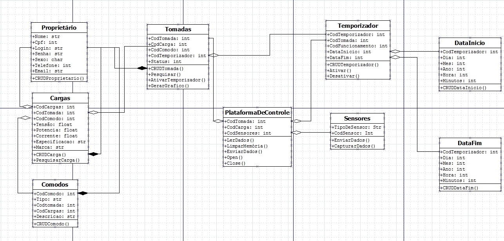Select the DataFim class header

click(x=470, y=143)
